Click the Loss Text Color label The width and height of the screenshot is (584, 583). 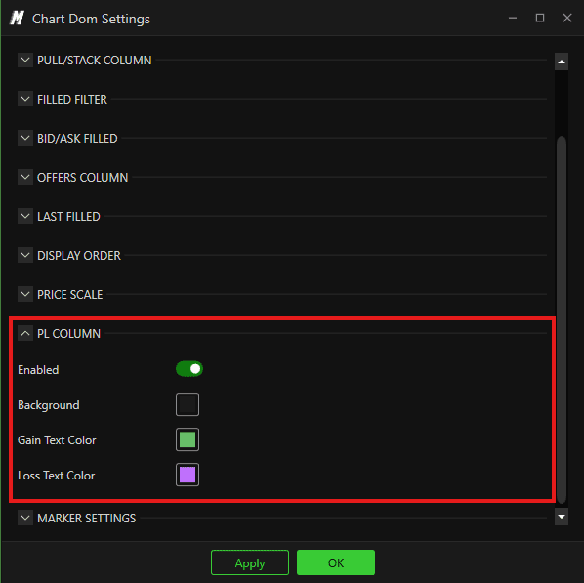coord(57,476)
